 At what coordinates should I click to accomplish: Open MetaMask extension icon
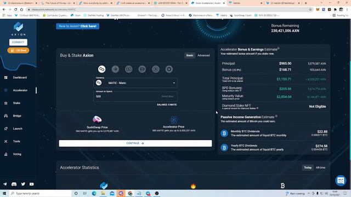[x=318, y=10]
